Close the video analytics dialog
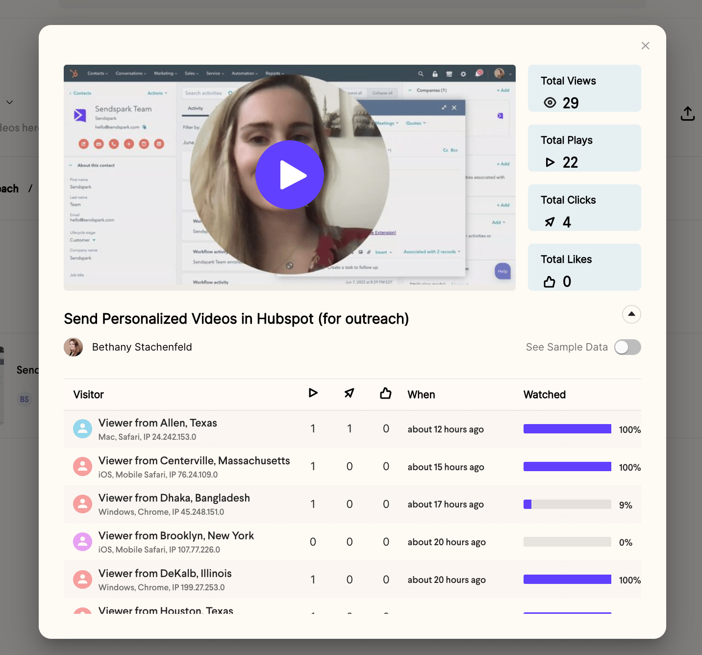This screenshot has height=655, width=702. pos(645,46)
